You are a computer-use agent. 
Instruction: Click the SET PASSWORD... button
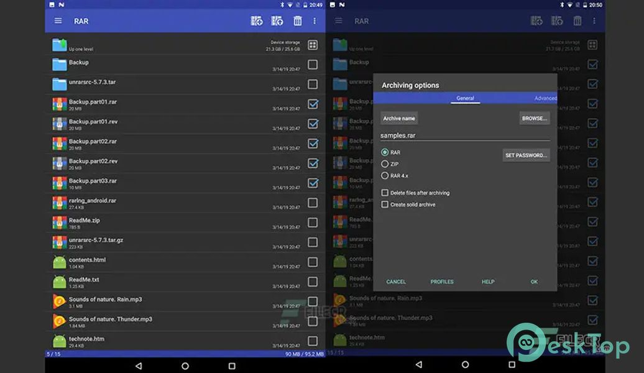coord(526,155)
